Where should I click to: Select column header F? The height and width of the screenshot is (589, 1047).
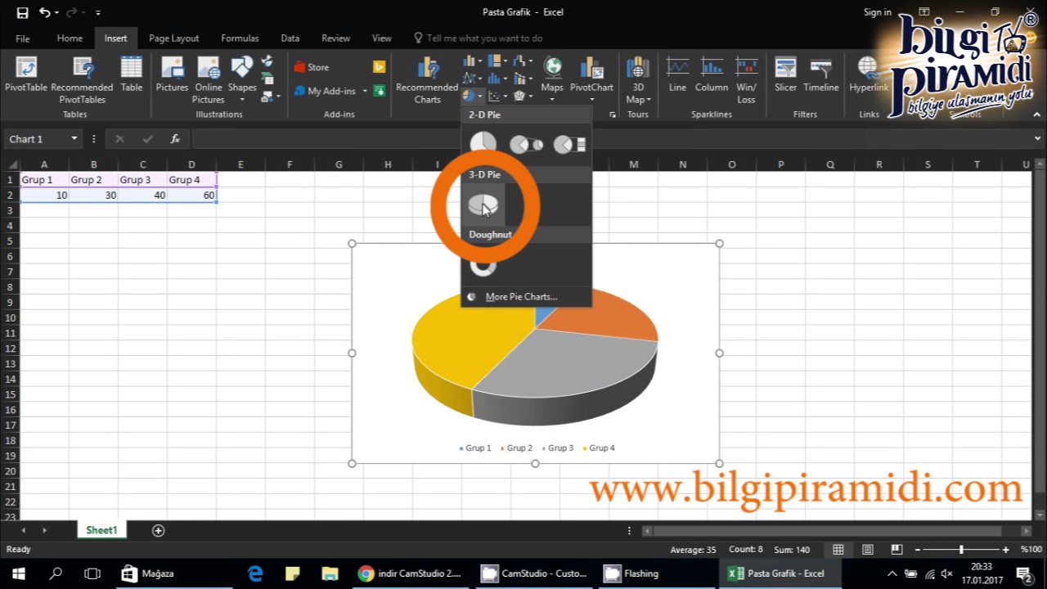290,164
